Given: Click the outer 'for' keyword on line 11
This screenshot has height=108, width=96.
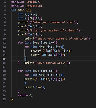Looking at the screenshot, I should 20,43.
